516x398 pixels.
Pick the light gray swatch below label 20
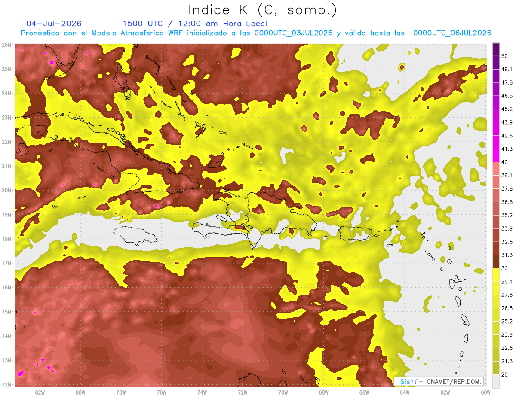[x=496, y=380]
